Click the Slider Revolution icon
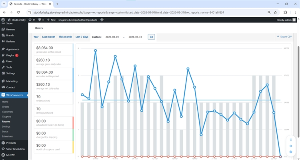 [x=3, y=149]
